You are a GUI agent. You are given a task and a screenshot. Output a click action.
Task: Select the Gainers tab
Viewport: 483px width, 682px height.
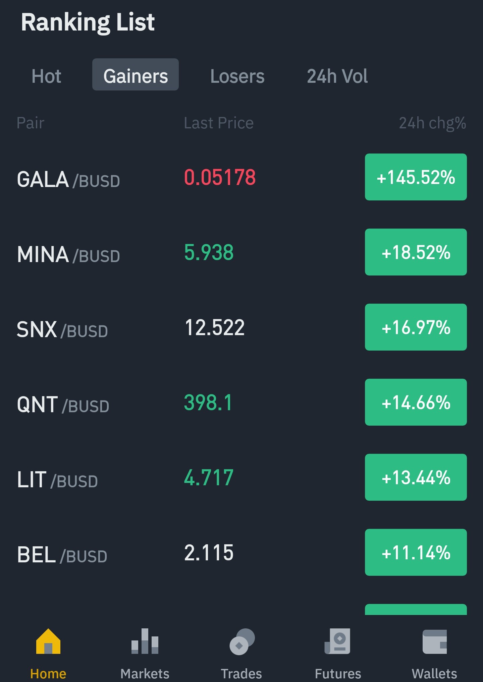tap(136, 74)
